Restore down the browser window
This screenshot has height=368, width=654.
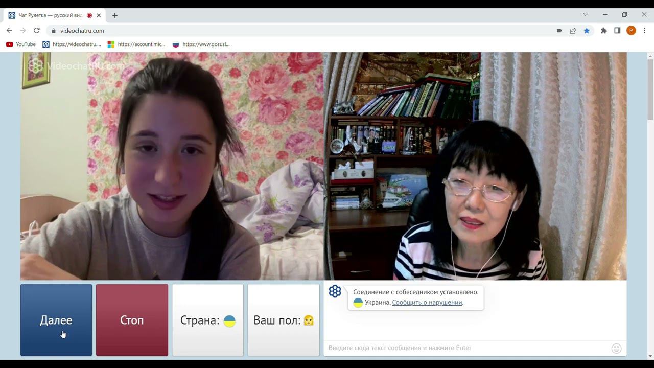[624, 15]
